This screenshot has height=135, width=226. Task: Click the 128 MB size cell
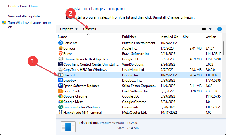pos(196,91)
